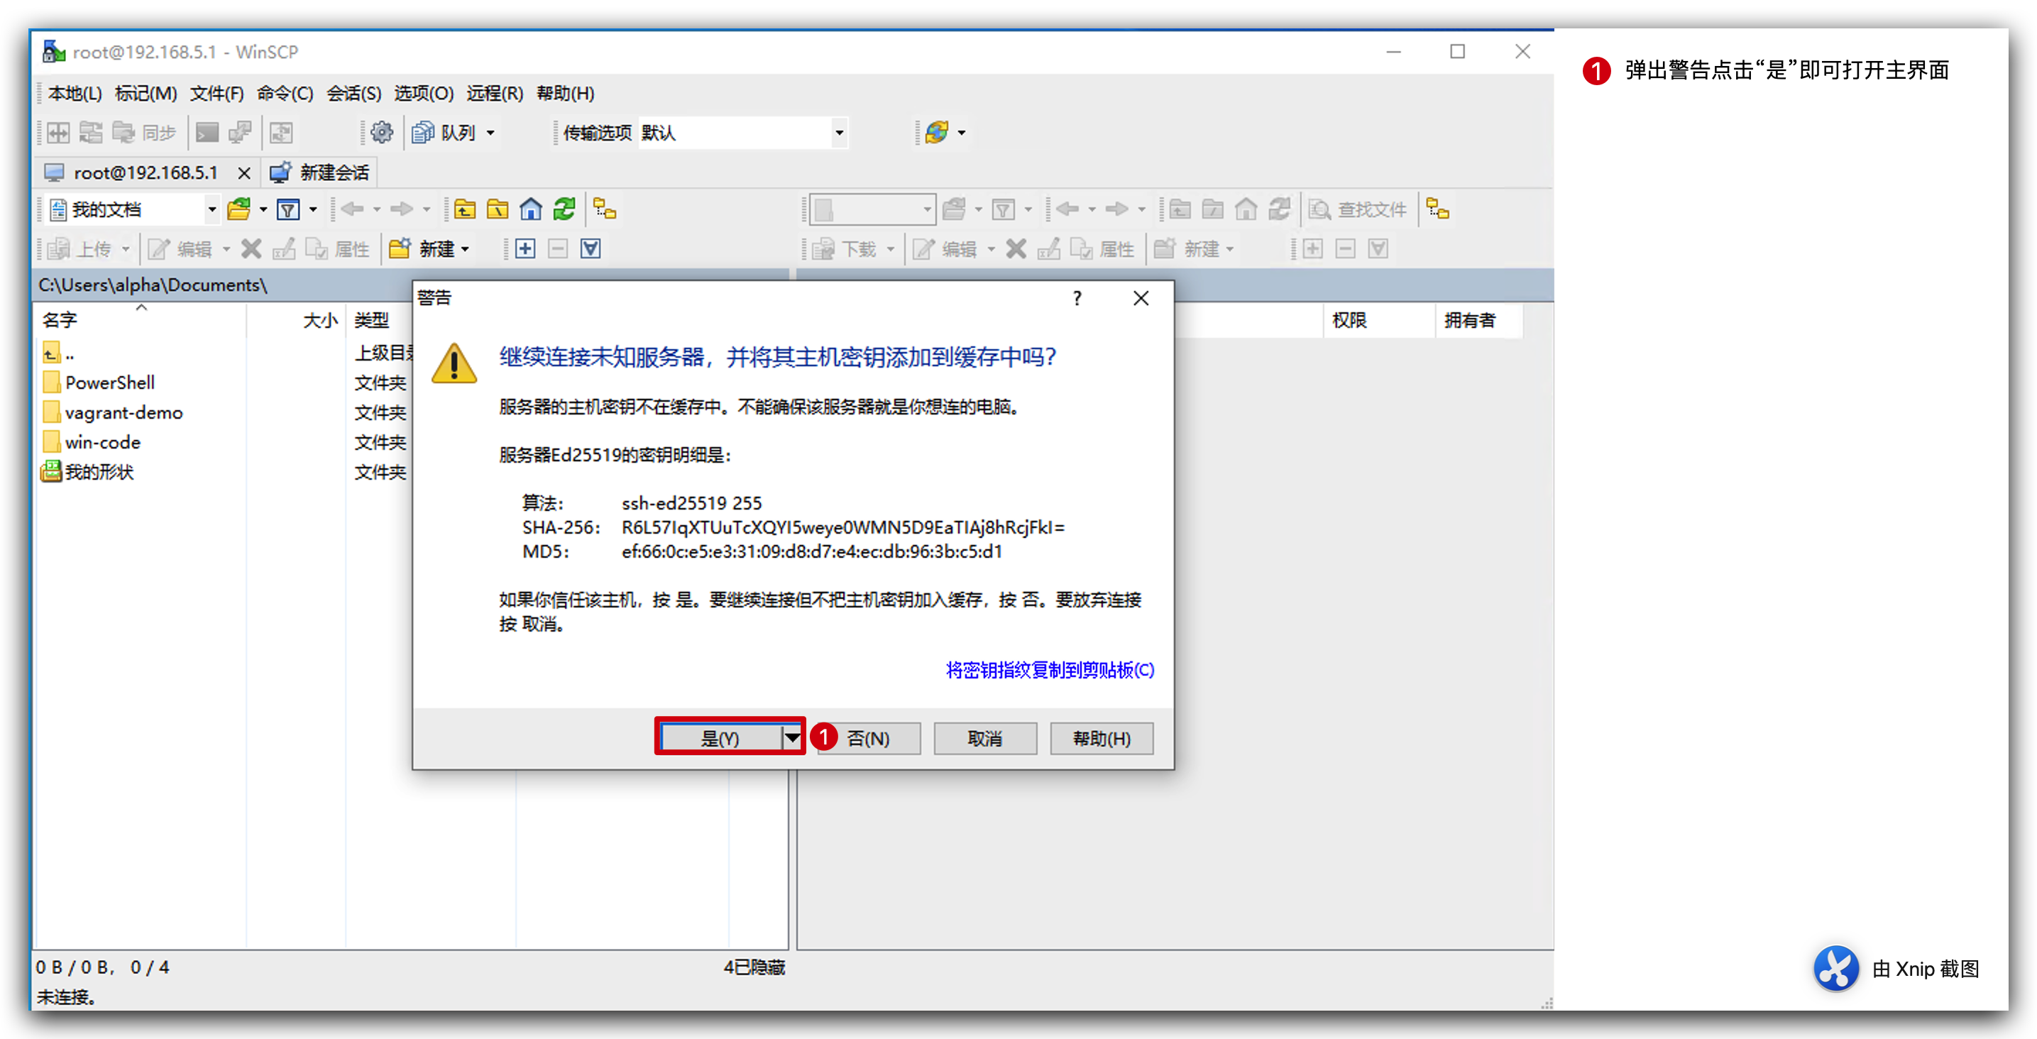Viewport: 2037px width, 1039px height.
Task: Click the 大小 size column header
Action: coord(296,320)
